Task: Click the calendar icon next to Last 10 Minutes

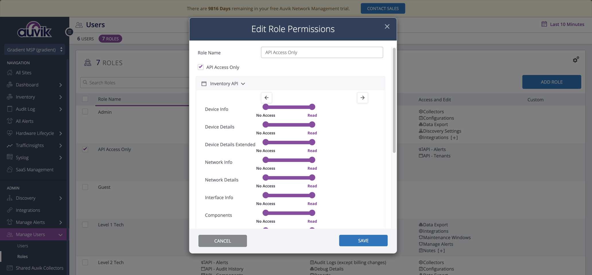Action: 544,24
